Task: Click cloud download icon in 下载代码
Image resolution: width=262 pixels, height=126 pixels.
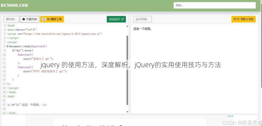Action: click(24, 20)
